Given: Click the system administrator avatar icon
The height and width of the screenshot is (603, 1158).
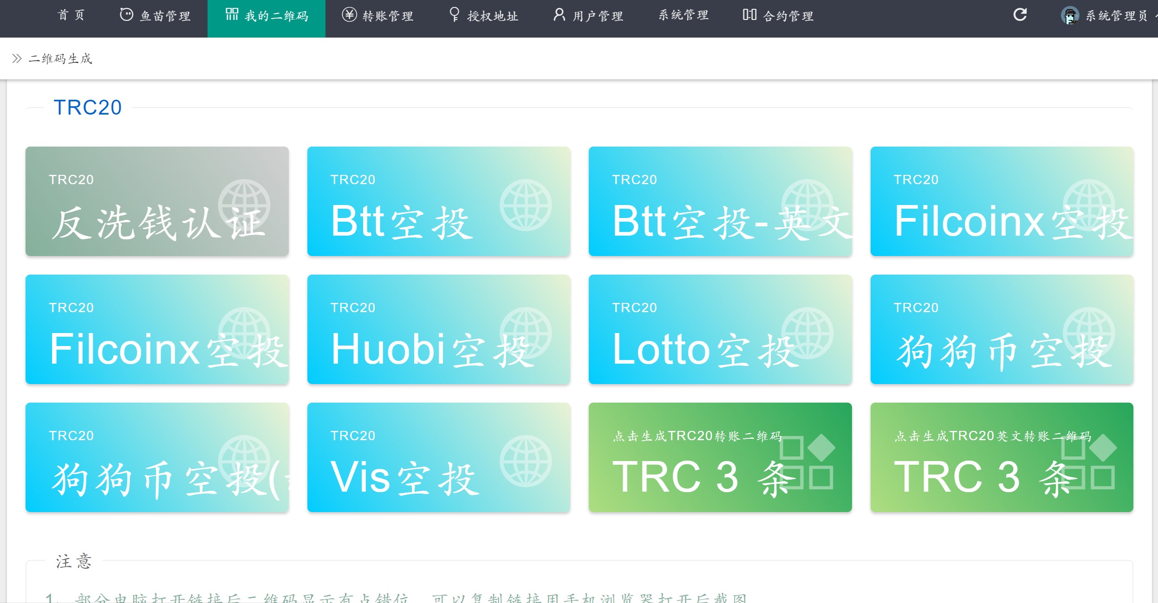Looking at the screenshot, I should [1070, 16].
